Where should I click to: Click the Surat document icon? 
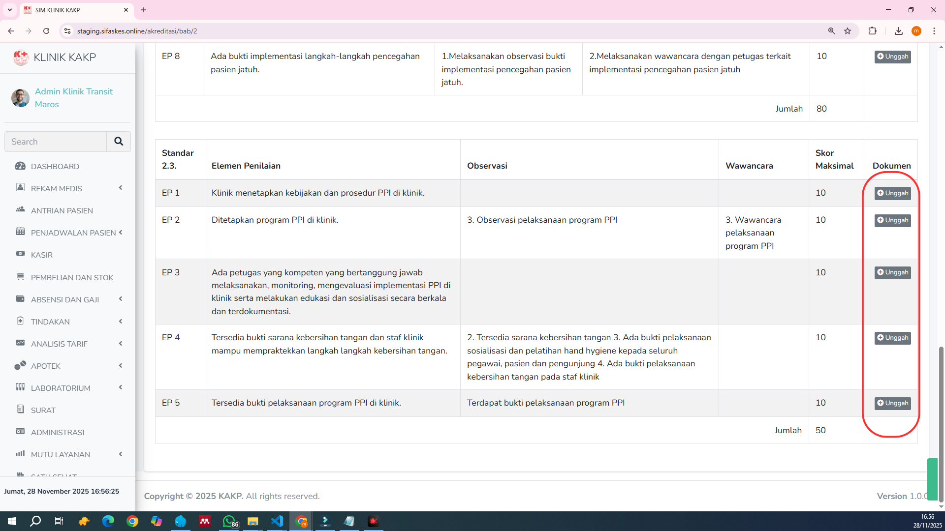pyautogui.click(x=20, y=410)
